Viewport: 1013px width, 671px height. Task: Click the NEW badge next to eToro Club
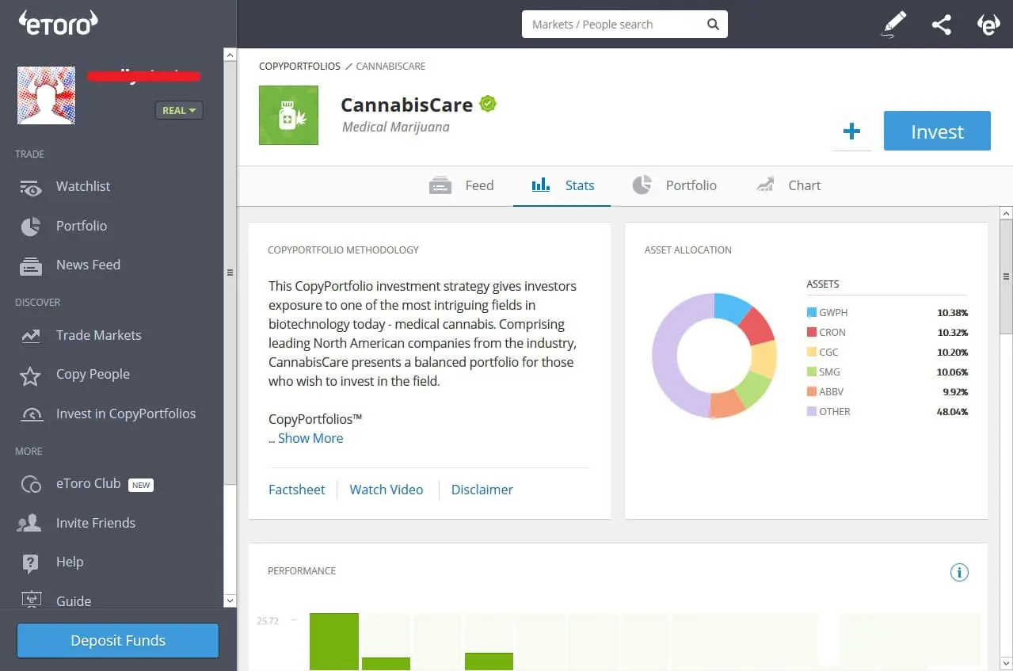point(141,485)
